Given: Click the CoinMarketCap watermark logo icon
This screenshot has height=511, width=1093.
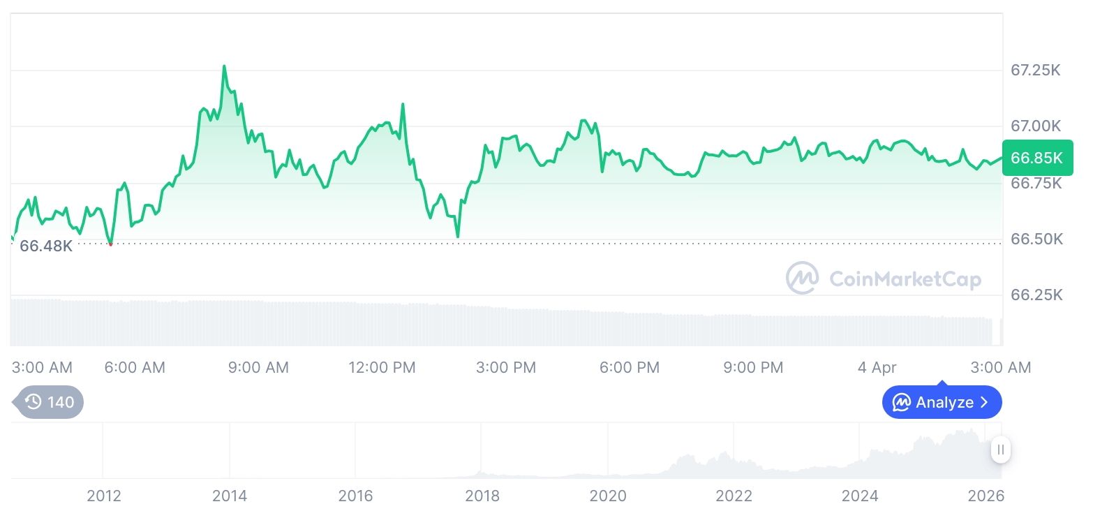Looking at the screenshot, I should tap(803, 279).
